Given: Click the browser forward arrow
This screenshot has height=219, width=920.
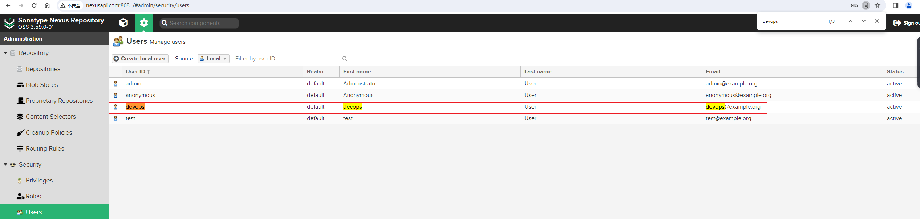Looking at the screenshot, I should [x=21, y=5].
